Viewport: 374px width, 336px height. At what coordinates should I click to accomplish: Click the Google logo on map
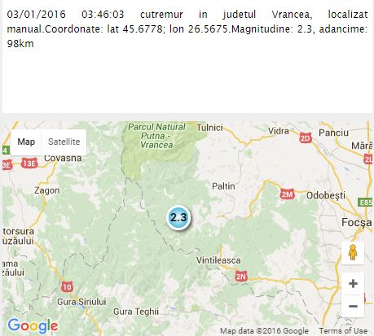click(33, 326)
